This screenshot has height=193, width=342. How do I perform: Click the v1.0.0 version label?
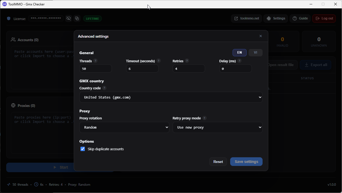coord(332,185)
